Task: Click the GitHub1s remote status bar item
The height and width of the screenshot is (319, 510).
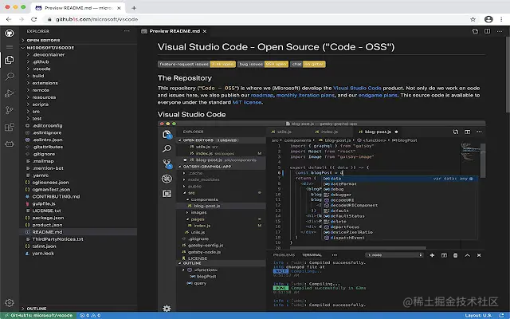Action: point(38,316)
